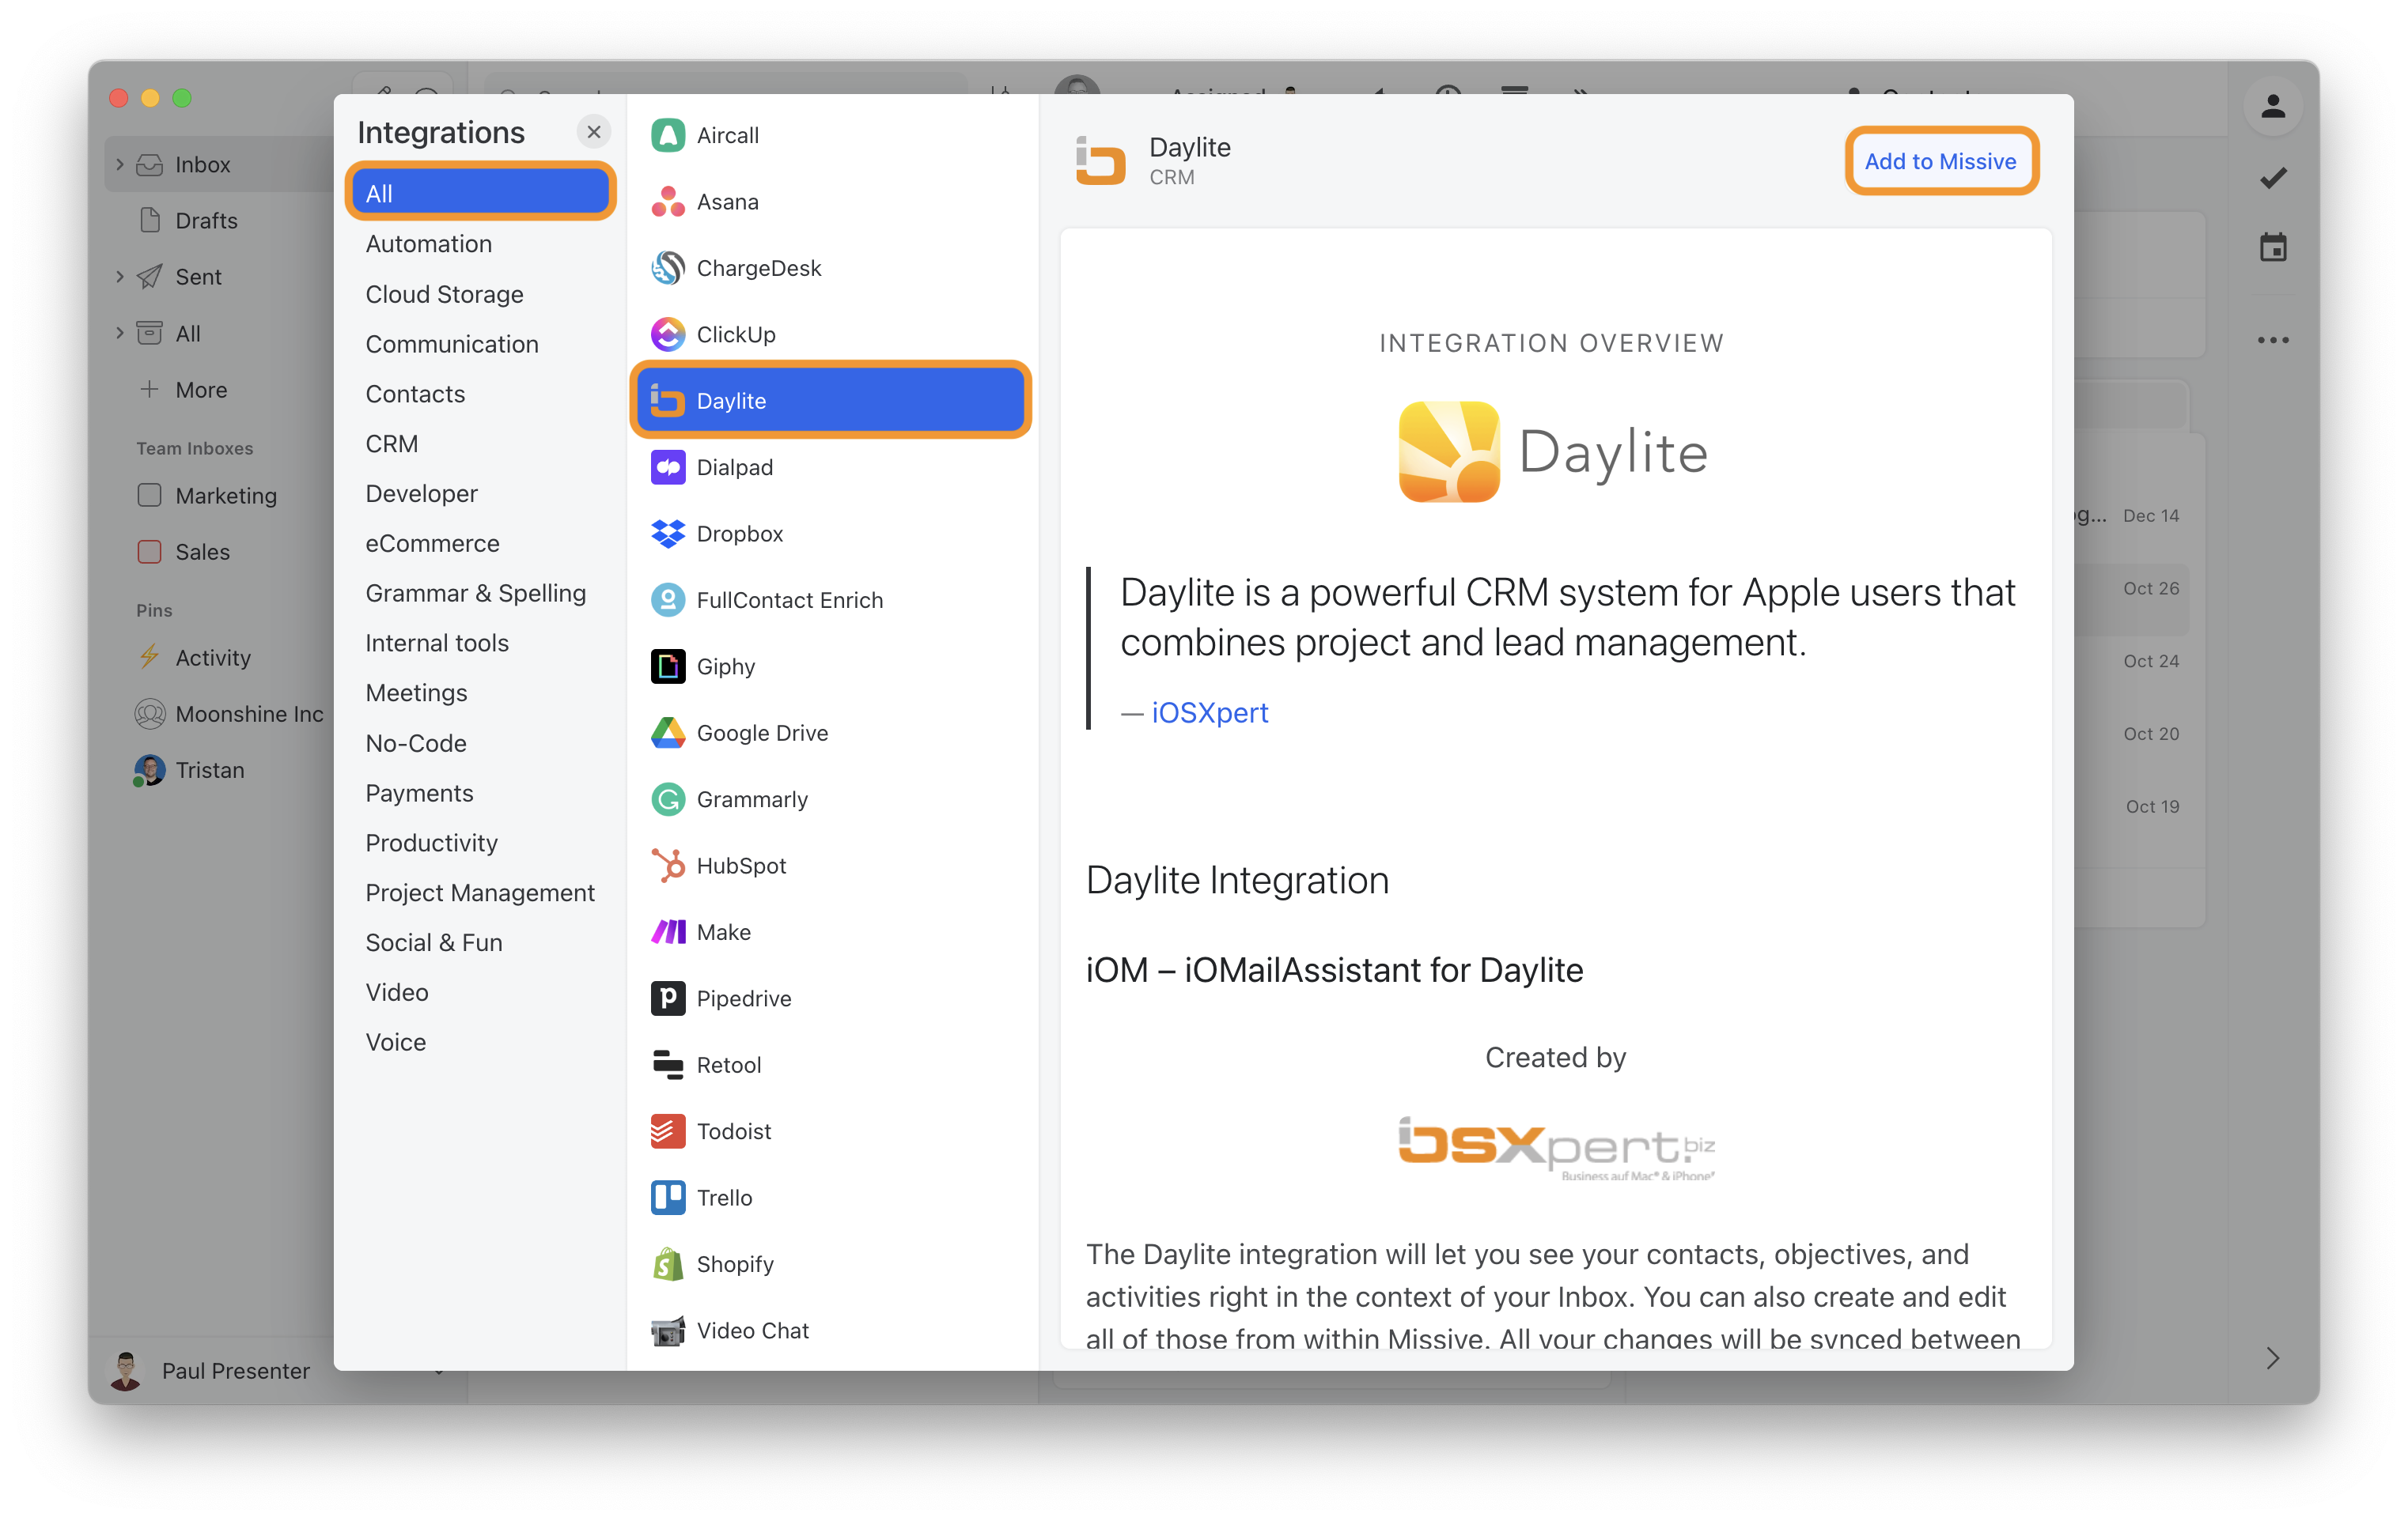Select the Project Management category
The width and height of the screenshot is (2408, 1521).
[480, 893]
